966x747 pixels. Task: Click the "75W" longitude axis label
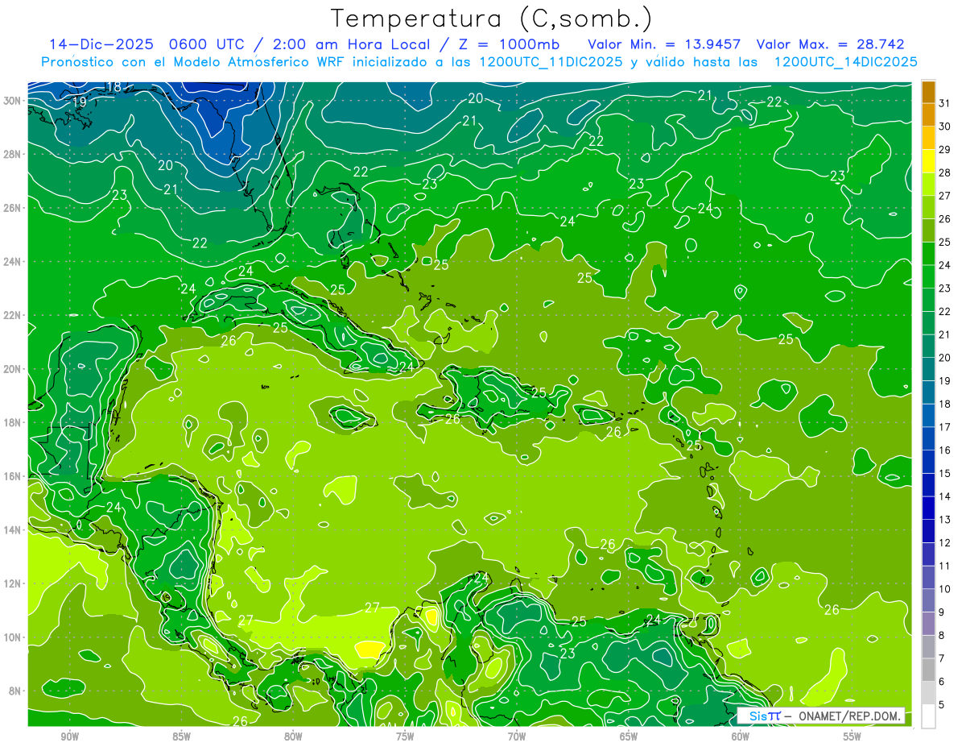pyautogui.click(x=405, y=737)
